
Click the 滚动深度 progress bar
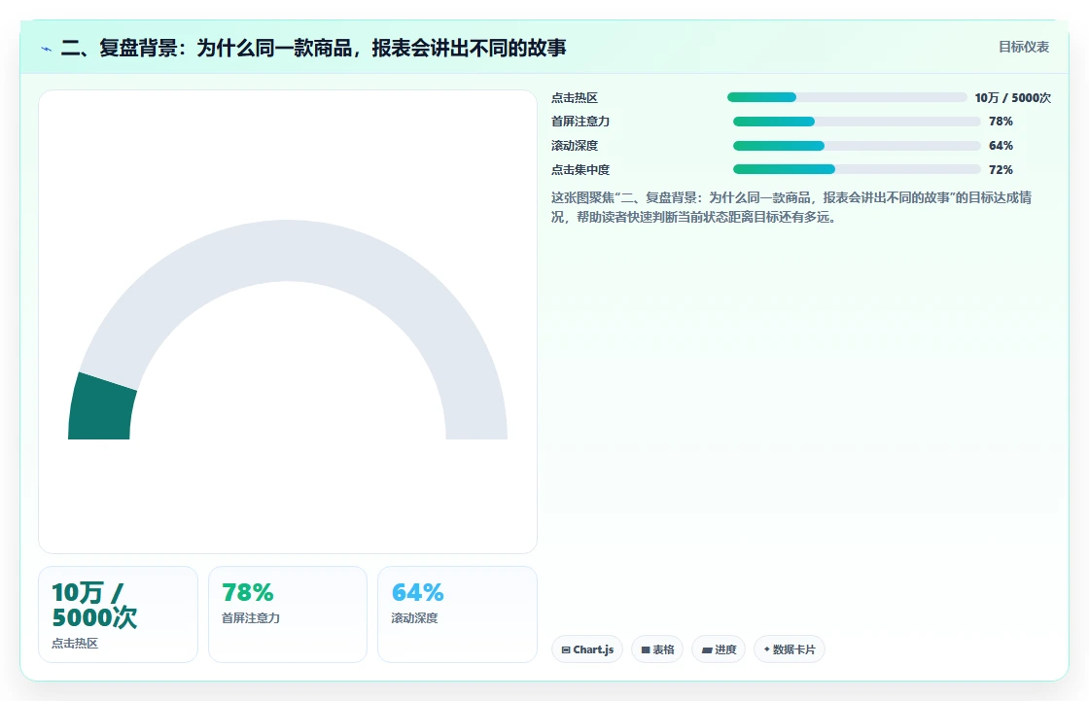[x=857, y=146]
